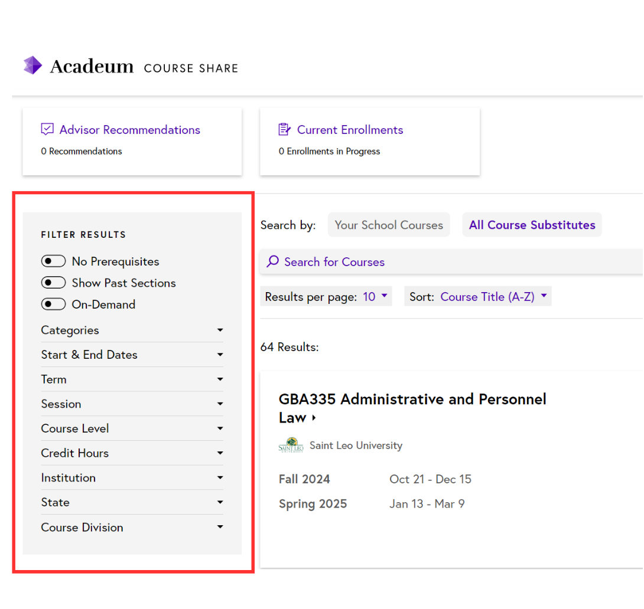Turn on the On-Demand switch

[53, 304]
